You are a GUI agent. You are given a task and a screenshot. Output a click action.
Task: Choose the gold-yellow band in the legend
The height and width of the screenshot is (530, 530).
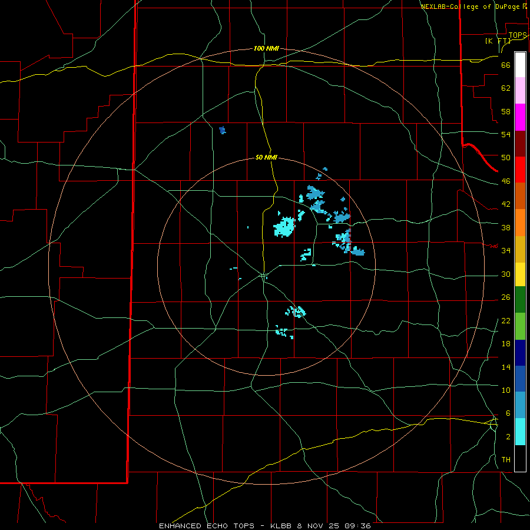click(x=520, y=250)
